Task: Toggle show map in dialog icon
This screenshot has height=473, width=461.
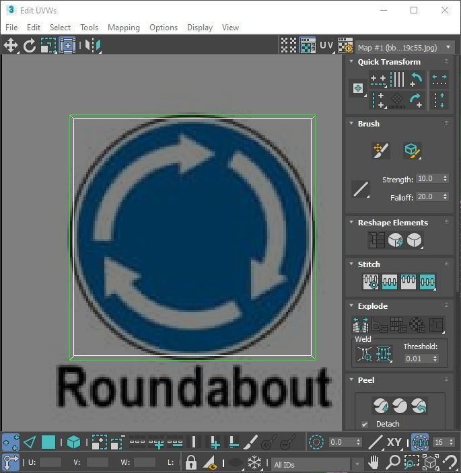Action: 308,46
